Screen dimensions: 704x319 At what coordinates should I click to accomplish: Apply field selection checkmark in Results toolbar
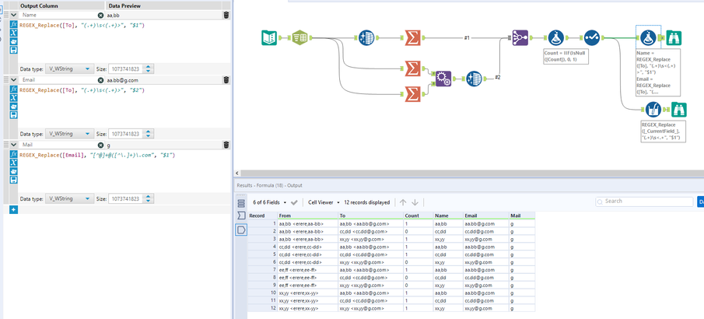pos(294,202)
